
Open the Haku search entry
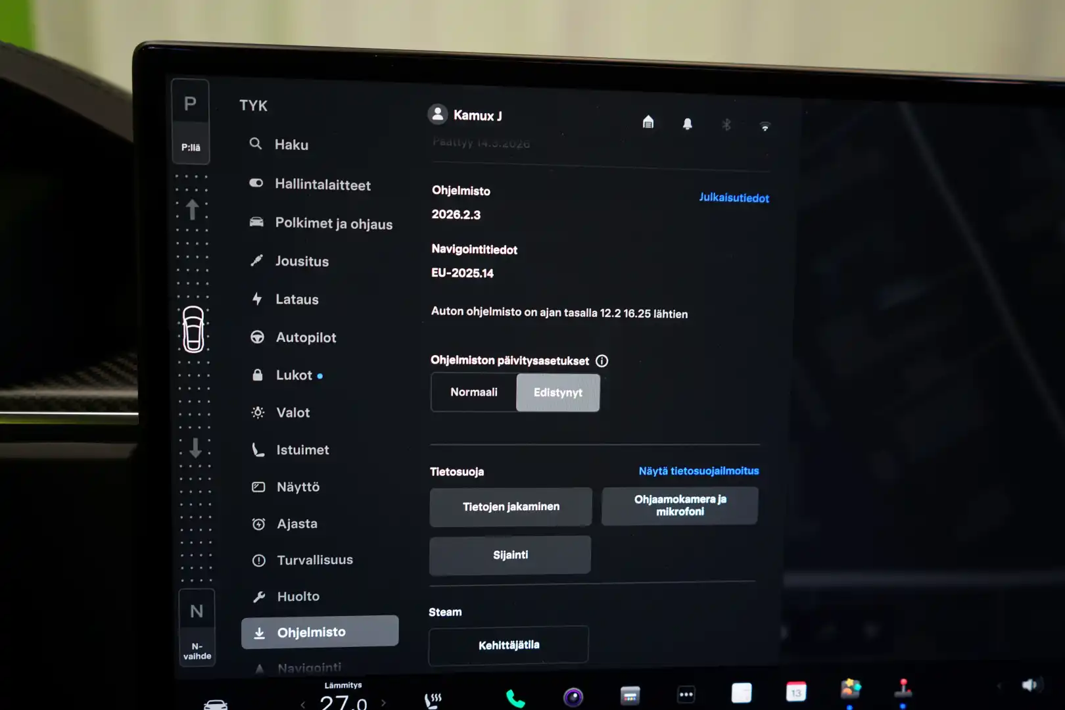pyautogui.click(x=279, y=144)
